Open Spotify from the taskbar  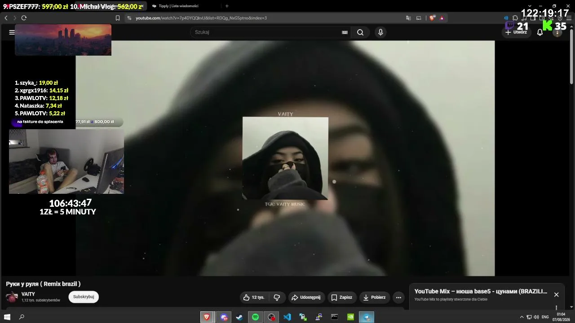pos(255,317)
